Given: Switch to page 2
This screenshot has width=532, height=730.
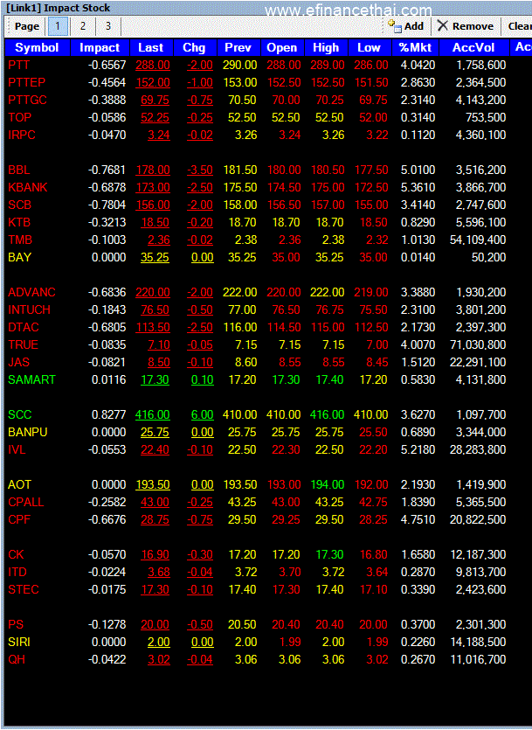Looking at the screenshot, I should tap(83, 26).
